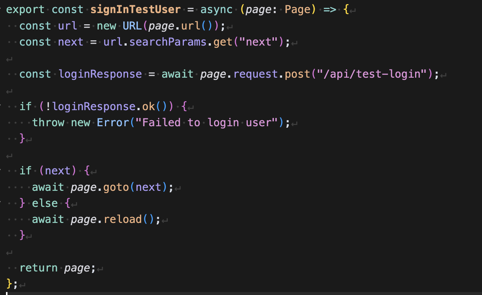Click the Page type annotation

click(x=298, y=9)
